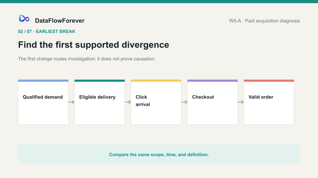This screenshot has height=178, width=318.
Task: Select the Valid order card
Action: click(269, 102)
